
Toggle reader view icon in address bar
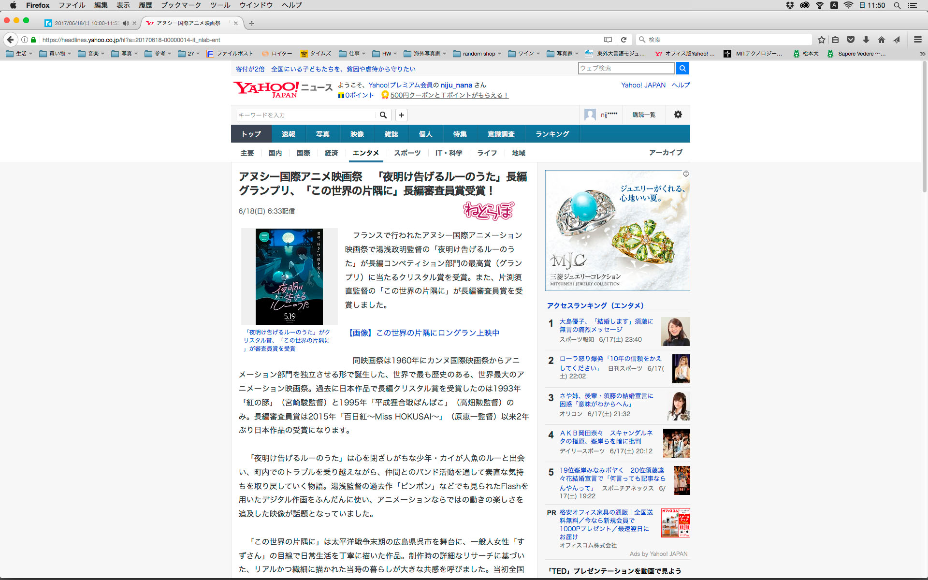pos(608,40)
